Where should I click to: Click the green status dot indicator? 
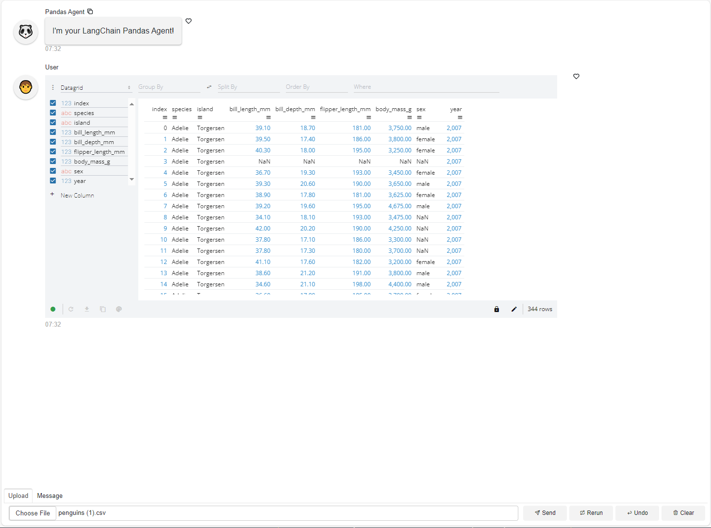tap(53, 309)
